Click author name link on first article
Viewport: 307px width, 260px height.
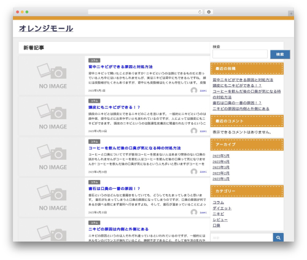(203, 90)
